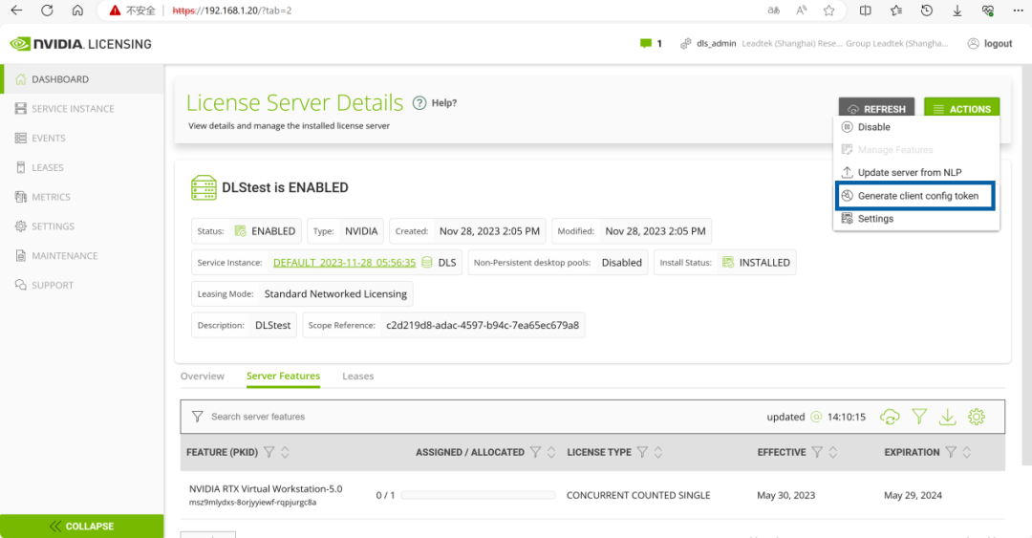Click the NVIDIA Licensing logo

(80, 44)
